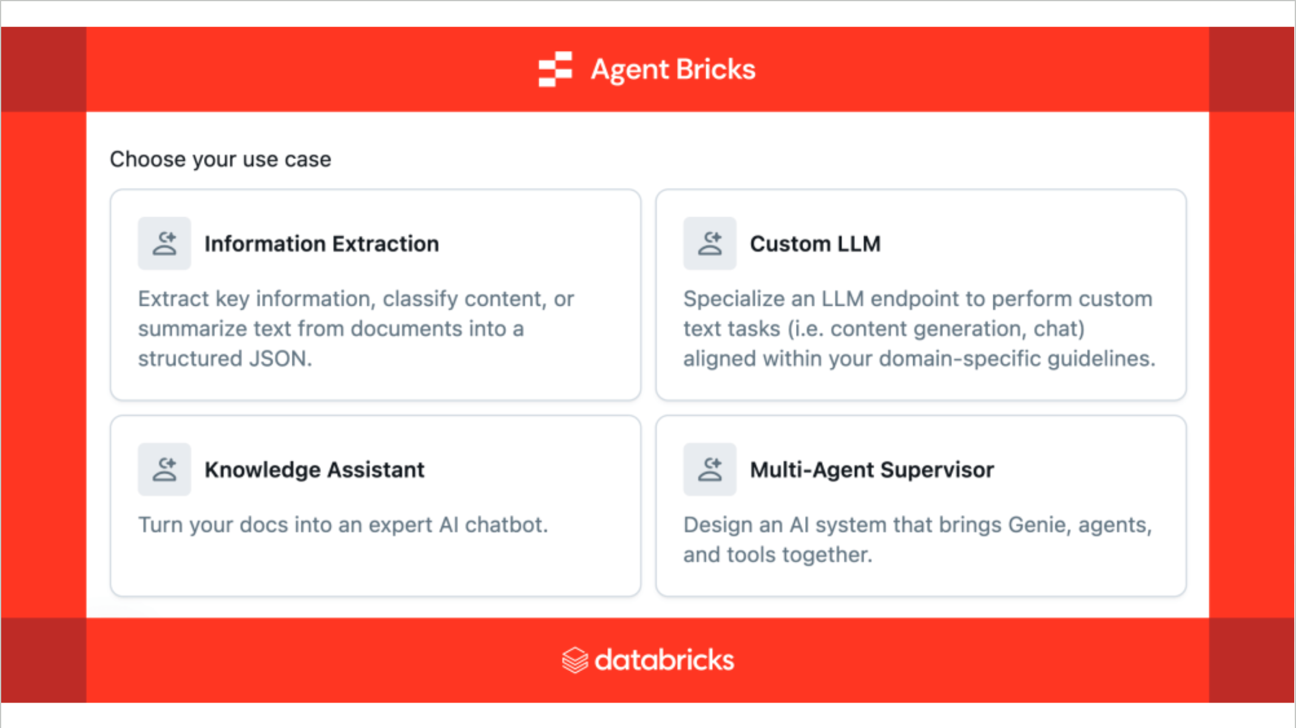Image resolution: width=1296 pixels, height=728 pixels.
Task: Click the dark red top-left corner square
Action: coord(44,69)
